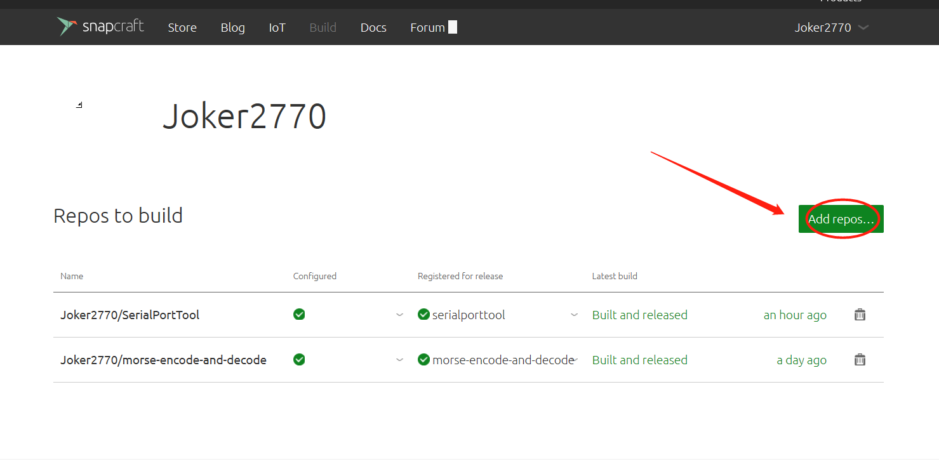Click the Latest build column header
The width and height of the screenshot is (939, 460).
tap(615, 276)
